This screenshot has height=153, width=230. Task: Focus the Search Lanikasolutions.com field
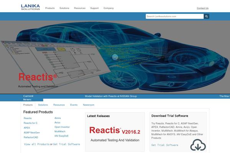pyautogui.click(x=174, y=16)
